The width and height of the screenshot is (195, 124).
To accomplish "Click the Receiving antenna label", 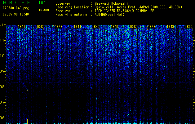I will pos(71,15).
